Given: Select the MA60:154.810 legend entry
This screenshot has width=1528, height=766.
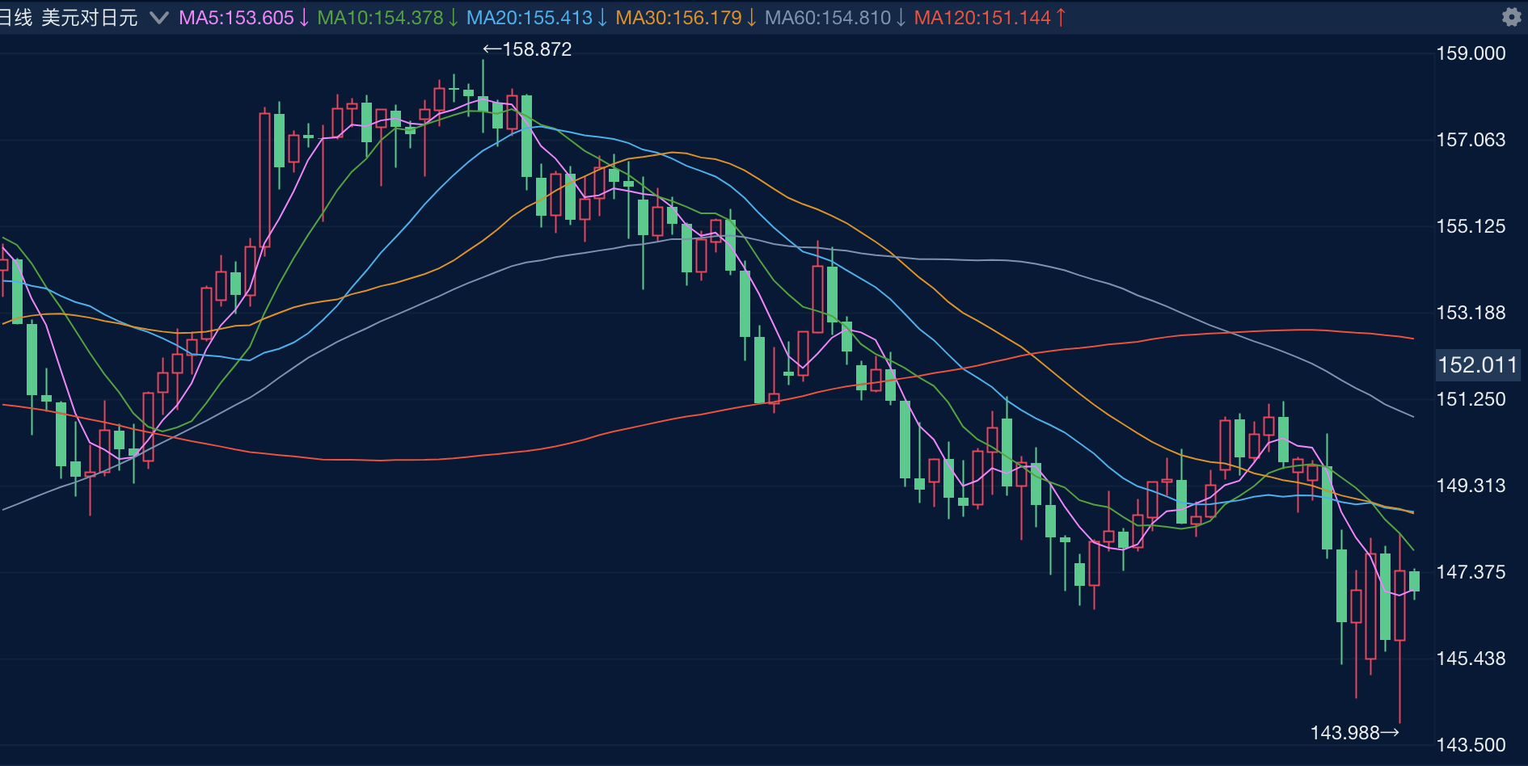Looking at the screenshot, I should pyautogui.click(x=827, y=18).
